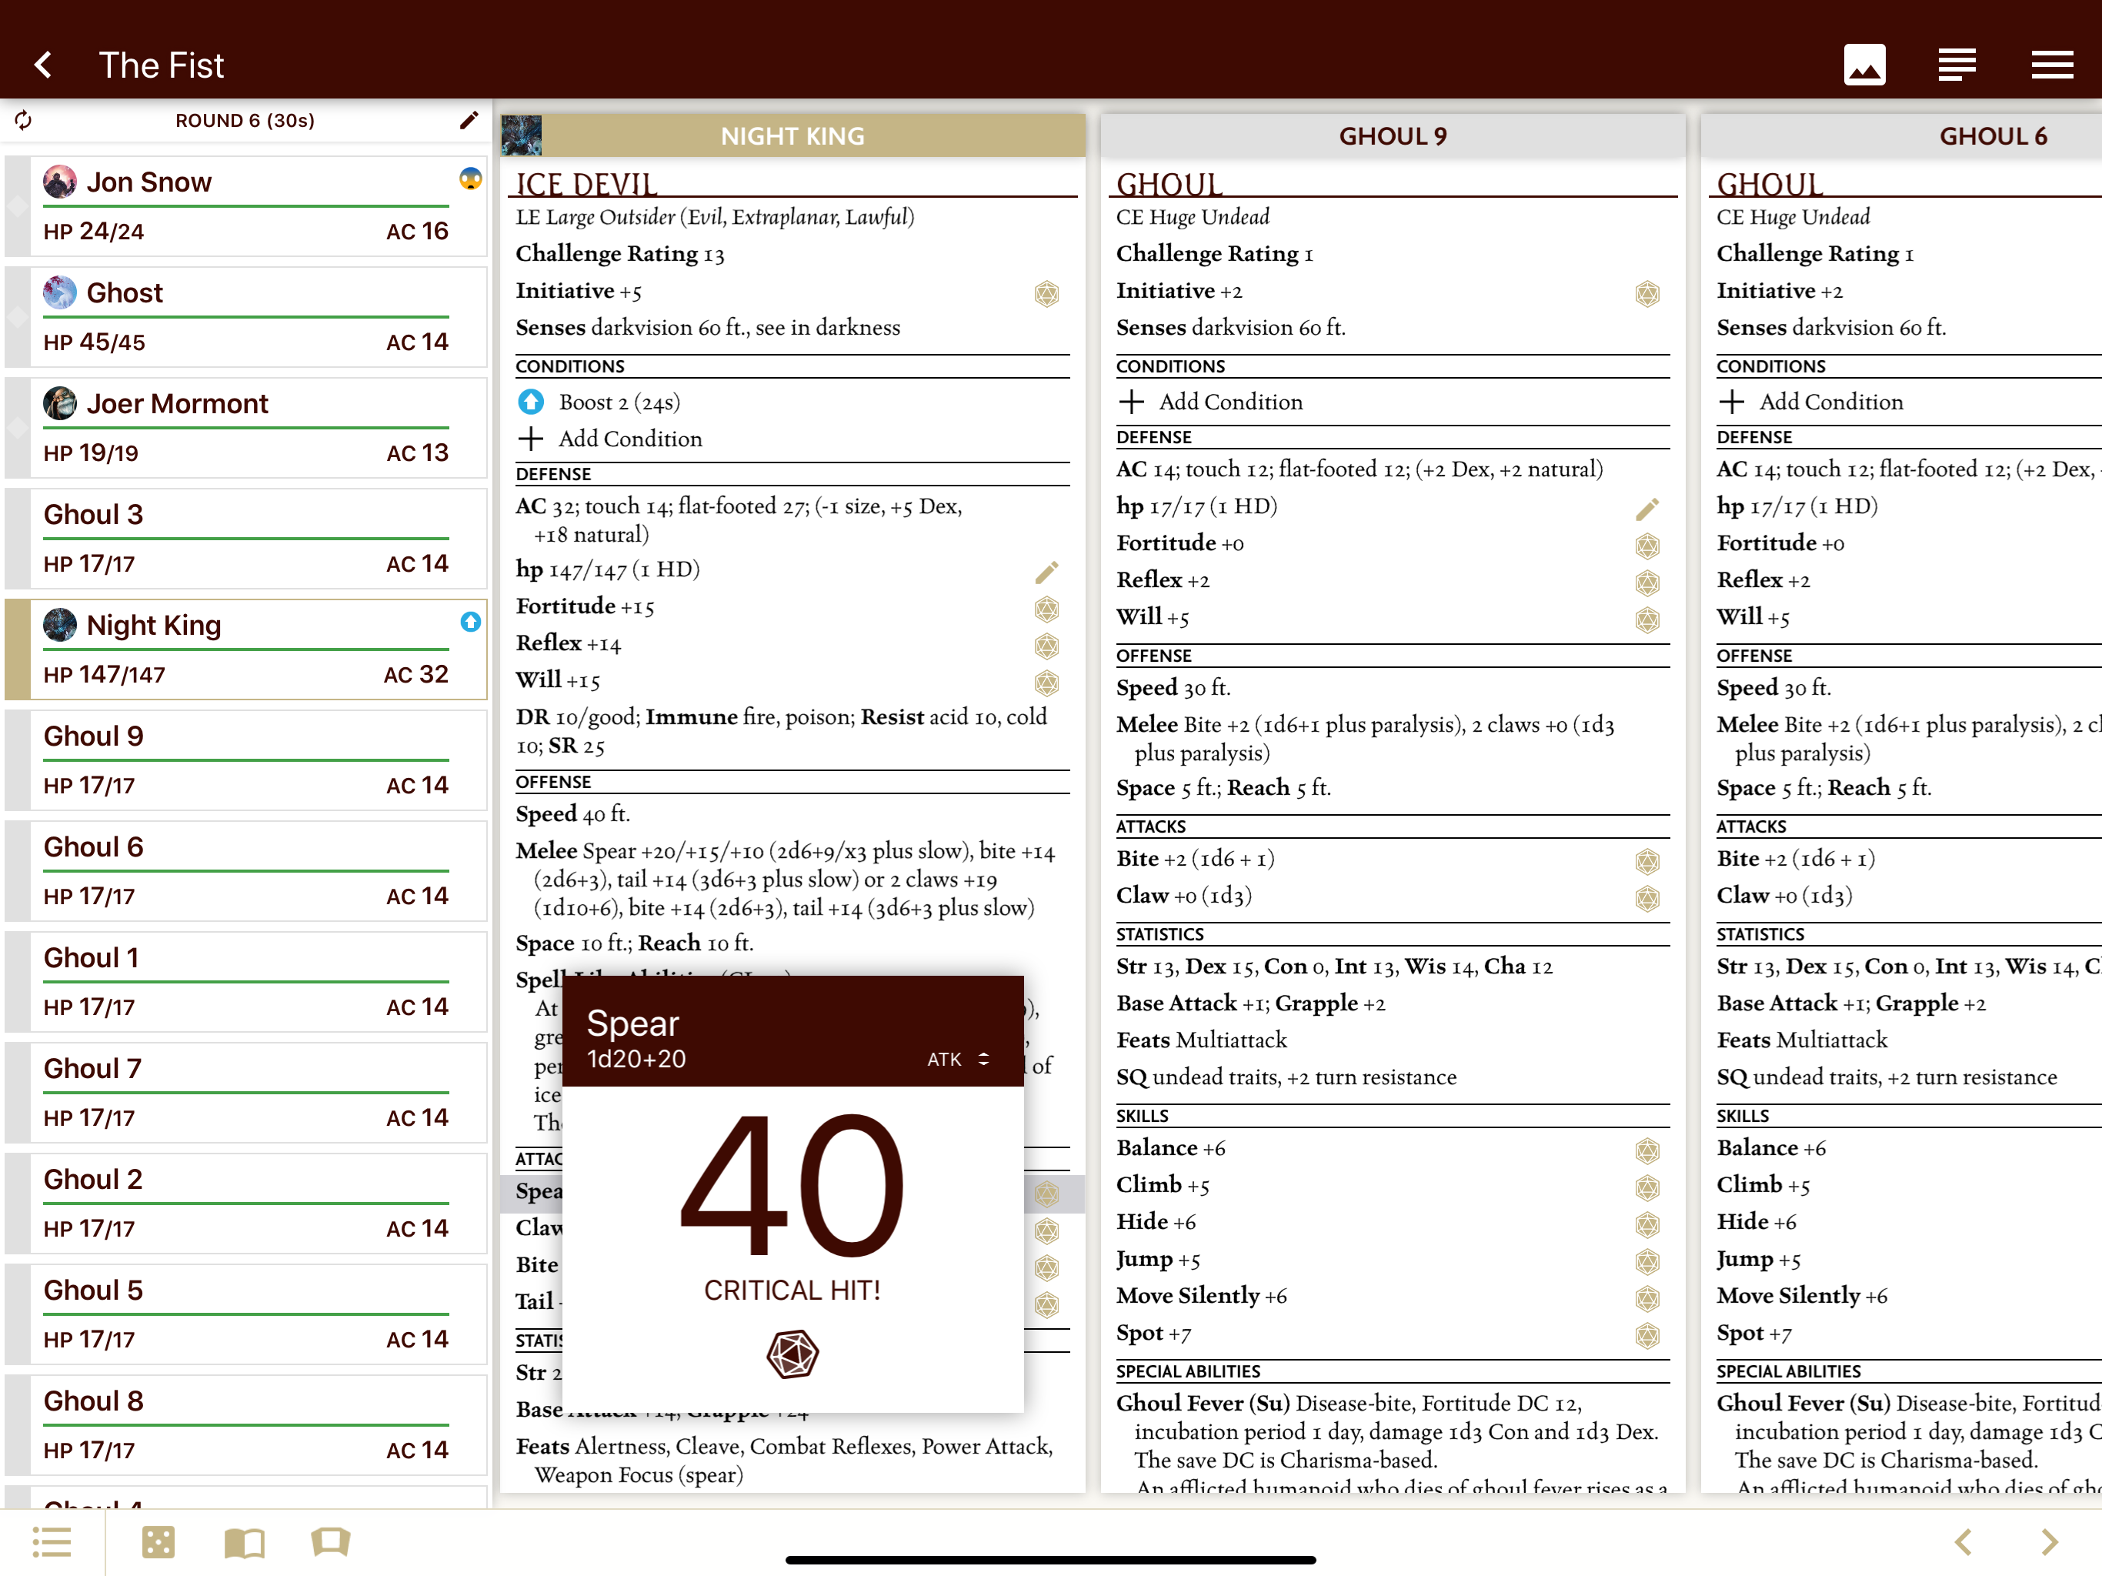Tap the 'ROUND 6 (30s)' label
Viewport: 2102px width, 1576px height.
point(245,121)
